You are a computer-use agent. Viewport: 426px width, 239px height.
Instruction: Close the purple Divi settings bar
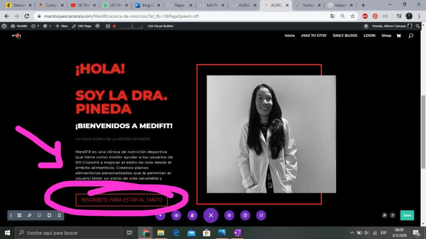click(x=211, y=215)
